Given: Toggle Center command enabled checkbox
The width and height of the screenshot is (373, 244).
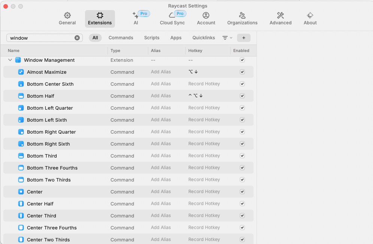Looking at the screenshot, I should [242, 192].
